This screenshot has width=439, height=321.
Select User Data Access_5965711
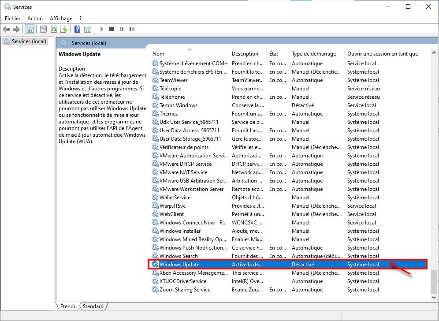[x=287, y=130]
